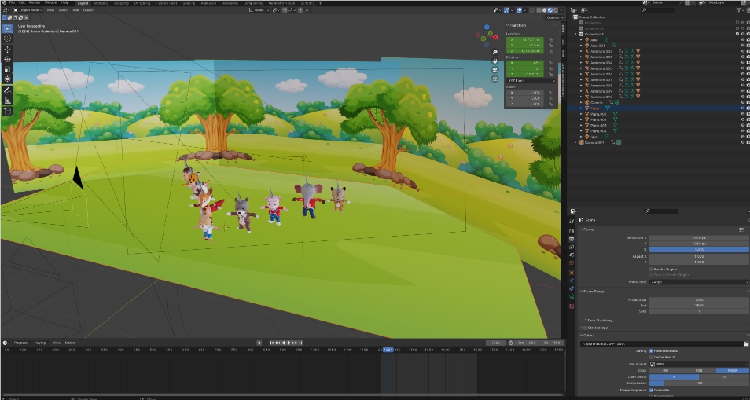Select BW color mode button
This screenshot has width=750, height=400.
(x=666, y=370)
